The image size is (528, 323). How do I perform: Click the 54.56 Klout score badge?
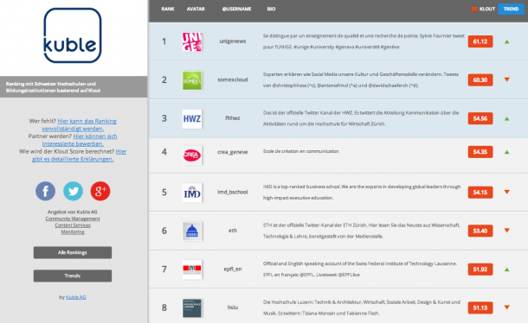pyautogui.click(x=480, y=118)
